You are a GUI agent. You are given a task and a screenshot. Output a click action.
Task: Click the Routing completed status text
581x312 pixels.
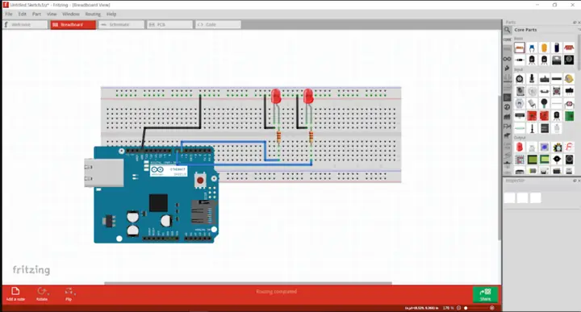point(277,292)
